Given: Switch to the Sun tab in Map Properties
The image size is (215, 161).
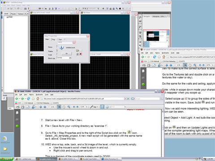Looking at the screenshot, I should (60, 39).
